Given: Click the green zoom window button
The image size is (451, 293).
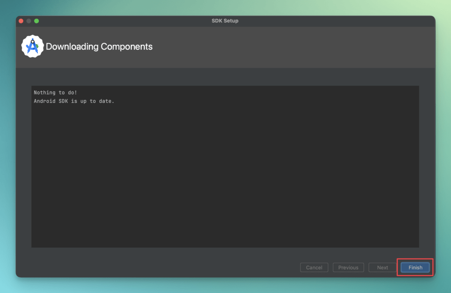Looking at the screenshot, I should tap(37, 21).
